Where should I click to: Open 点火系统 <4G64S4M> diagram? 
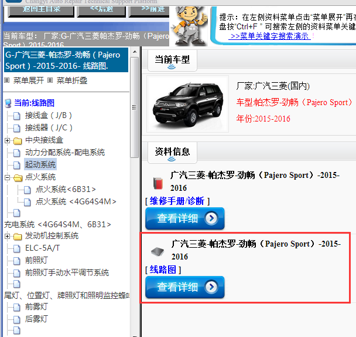(x=76, y=201)
